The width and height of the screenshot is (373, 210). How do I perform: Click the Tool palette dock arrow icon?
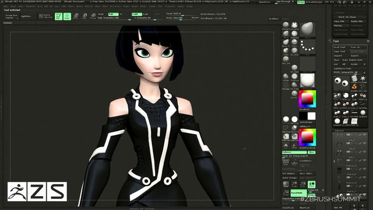(330, 40)
